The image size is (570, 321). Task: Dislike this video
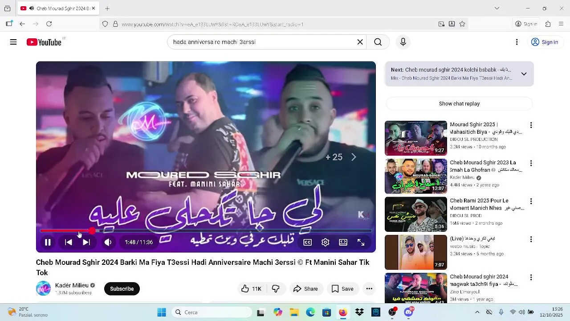(x=276, y=288)
